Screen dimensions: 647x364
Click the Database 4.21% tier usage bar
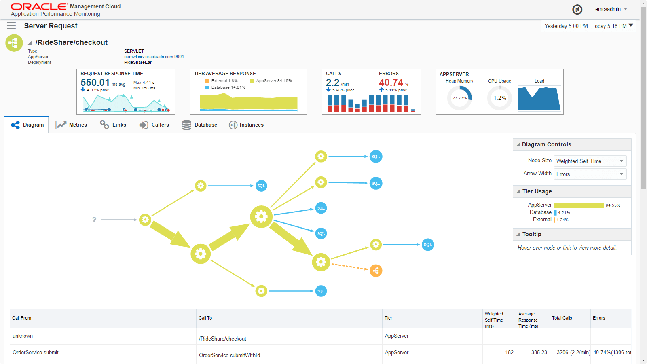[x=556, y=213]
